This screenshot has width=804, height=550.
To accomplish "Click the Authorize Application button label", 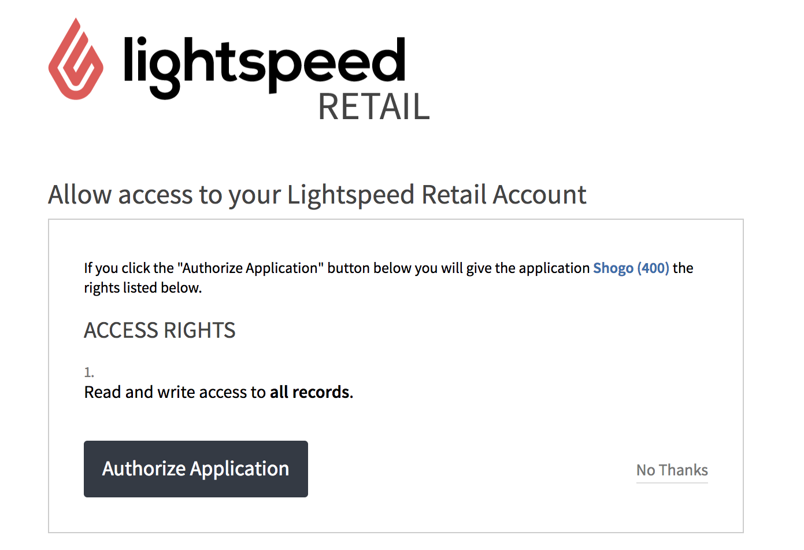I will (195, 468).
